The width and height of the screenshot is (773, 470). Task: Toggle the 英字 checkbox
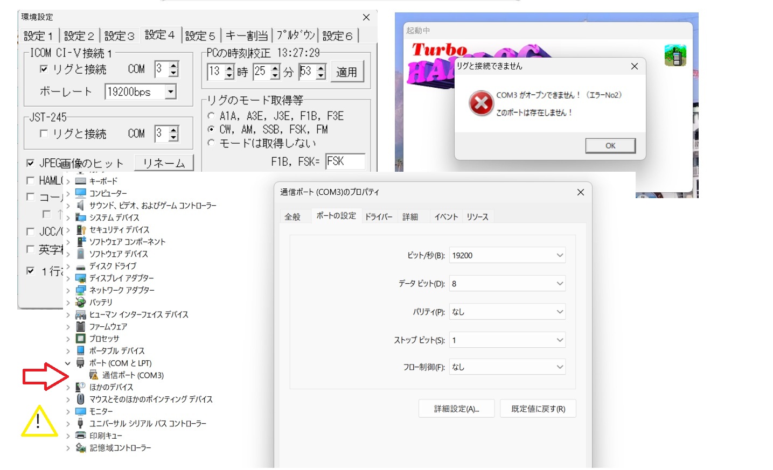pos(31,249)
